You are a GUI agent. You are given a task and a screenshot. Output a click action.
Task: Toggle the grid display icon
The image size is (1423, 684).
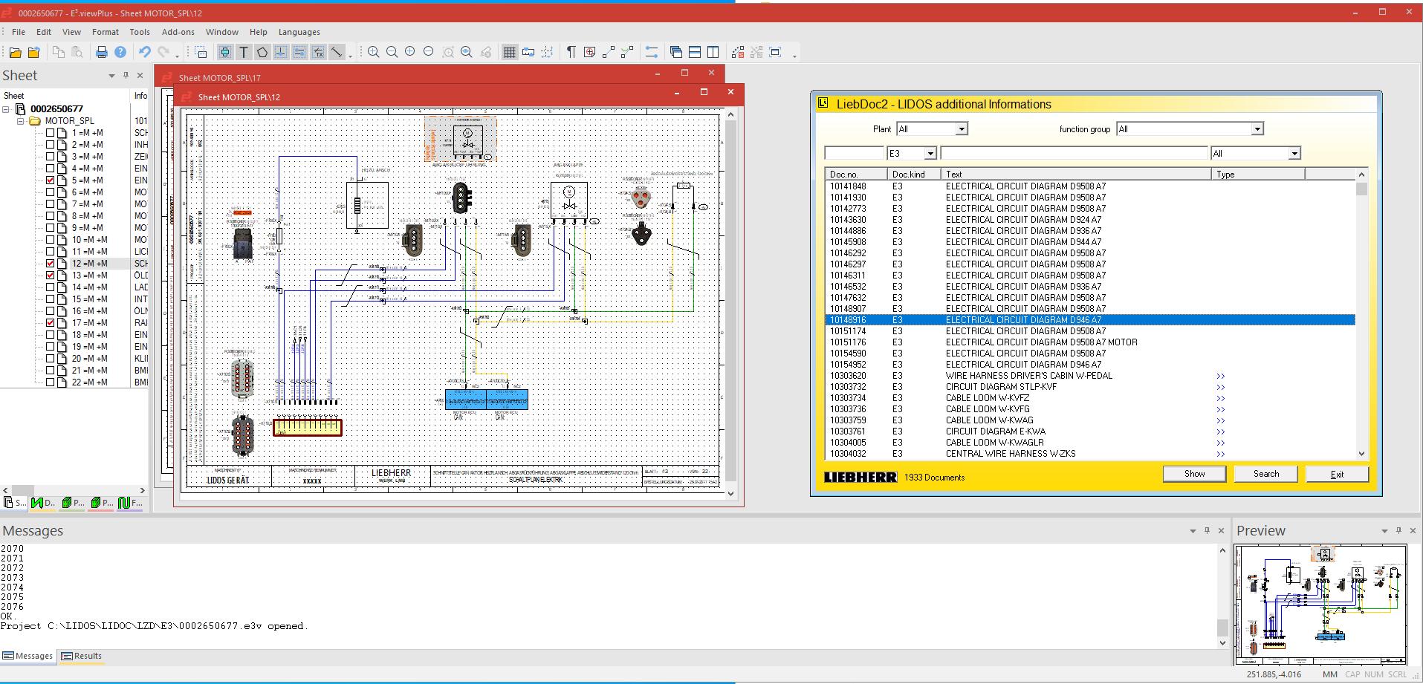(x=510, y=52)
